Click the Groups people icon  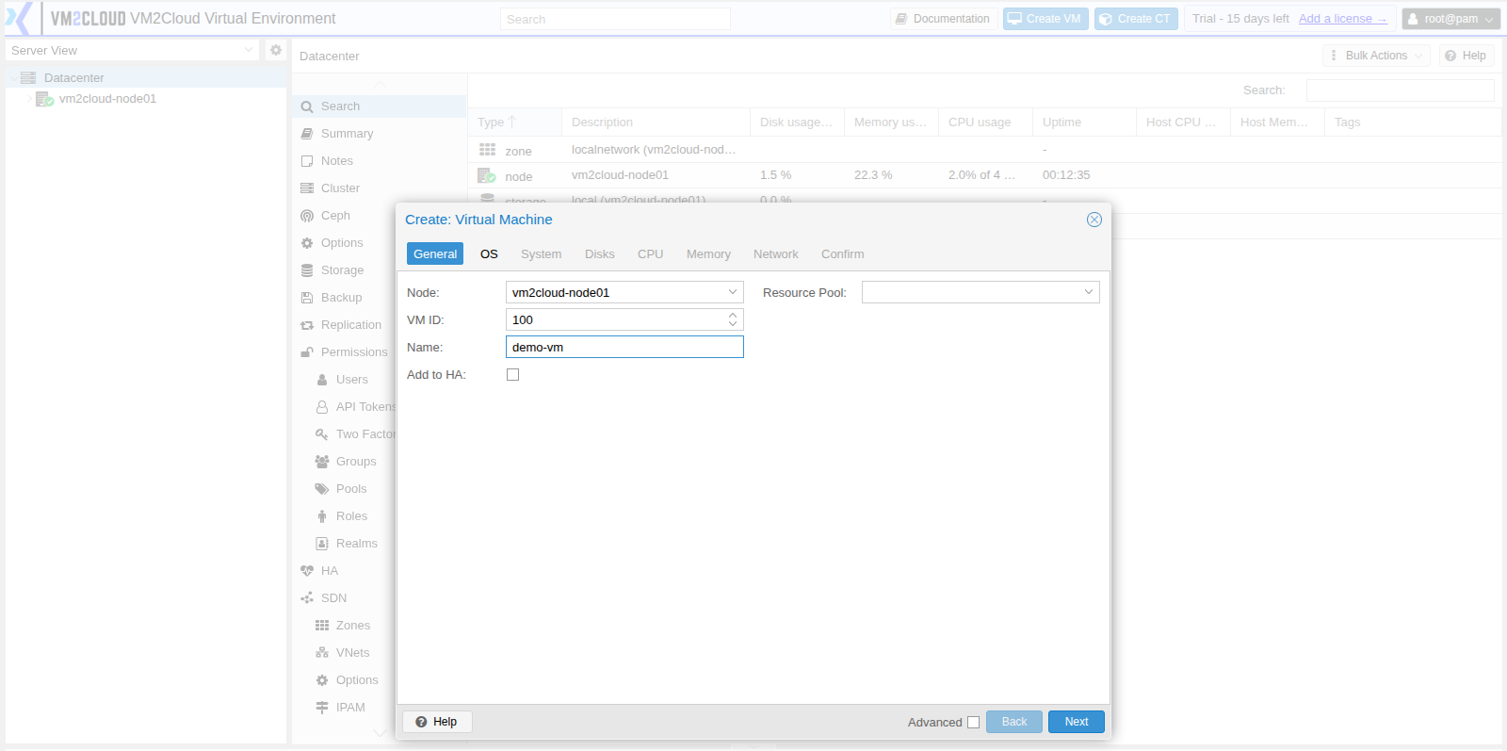(x=322, y=462)
